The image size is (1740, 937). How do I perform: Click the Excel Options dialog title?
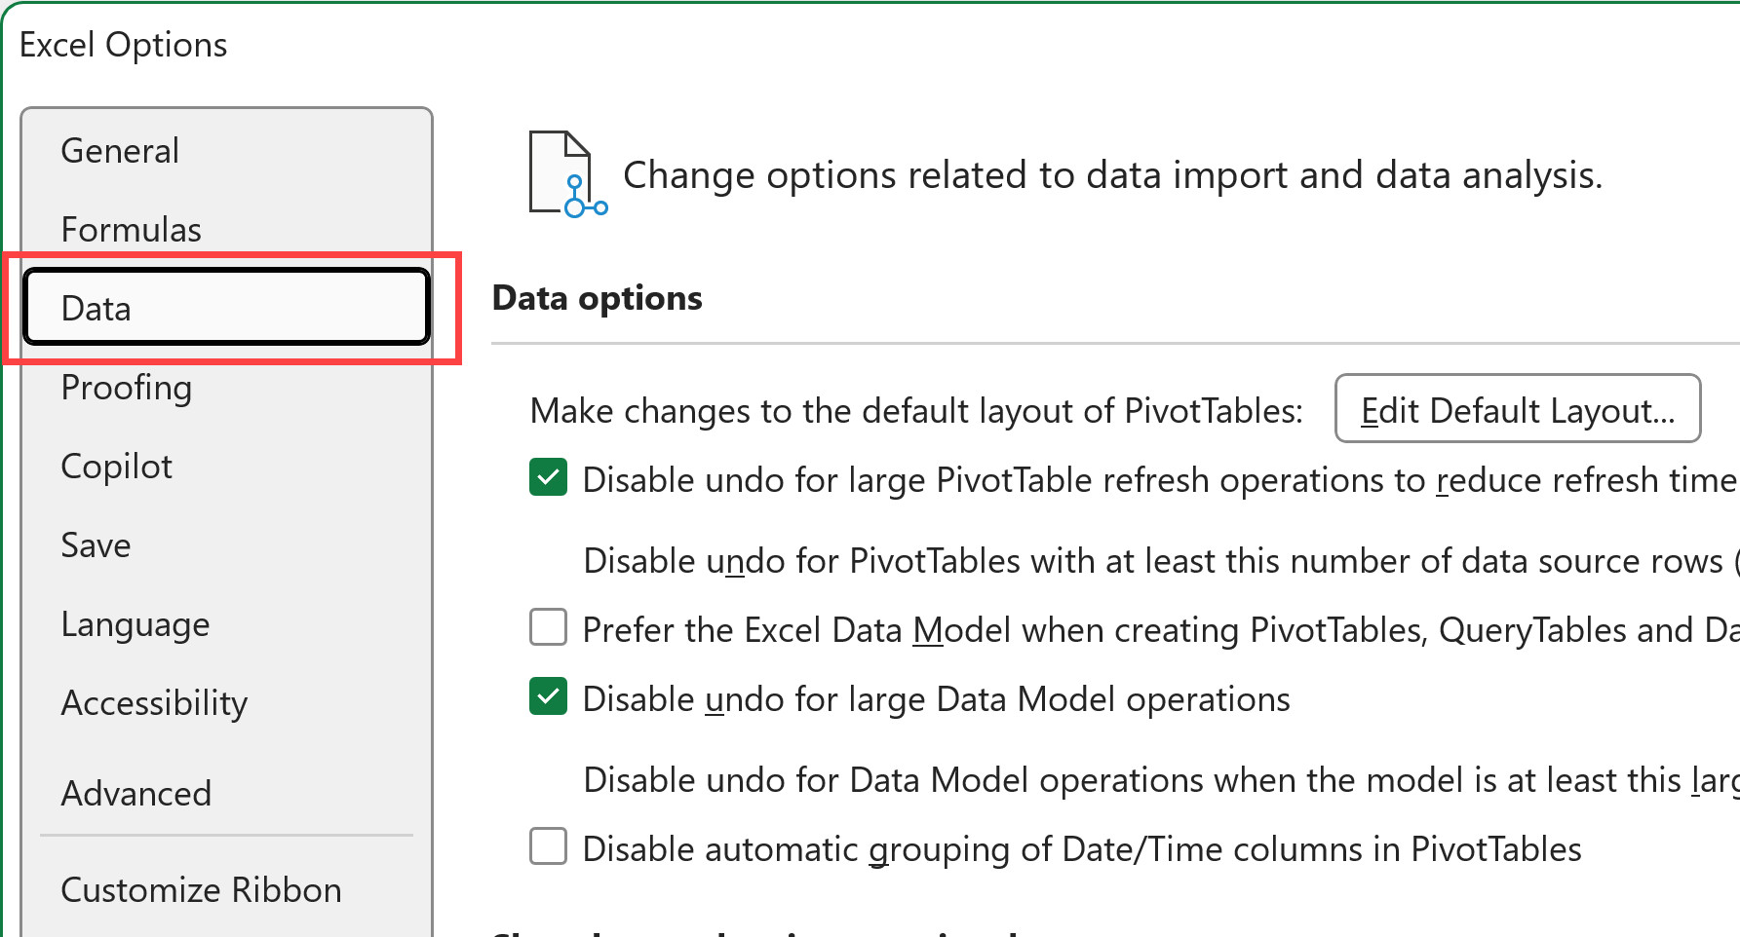point(123,44)
